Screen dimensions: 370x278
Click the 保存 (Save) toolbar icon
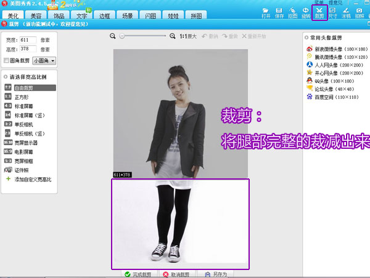[x=279, y=12]
